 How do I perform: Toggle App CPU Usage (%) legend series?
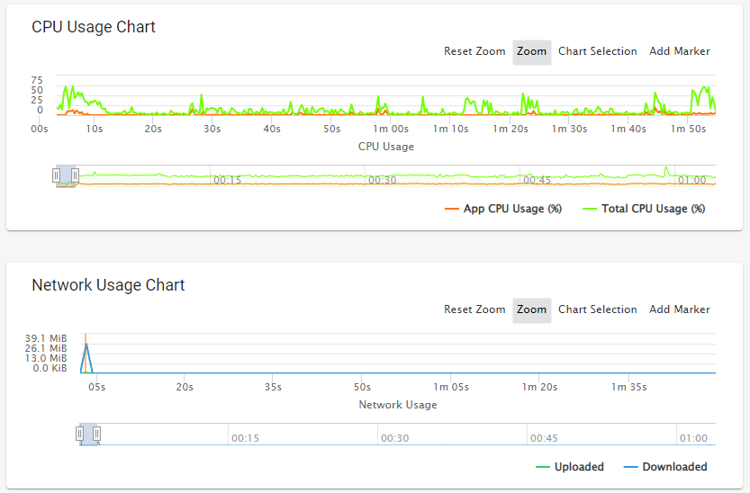click(503, 209)
